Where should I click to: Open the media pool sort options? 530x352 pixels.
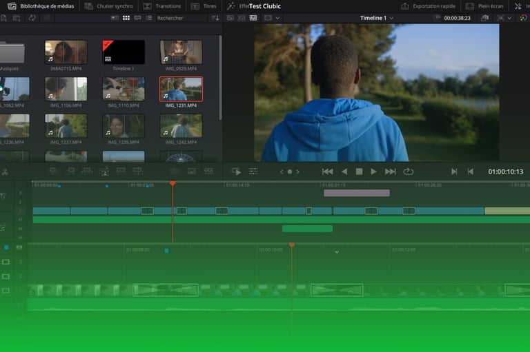[x=215, y=18]
